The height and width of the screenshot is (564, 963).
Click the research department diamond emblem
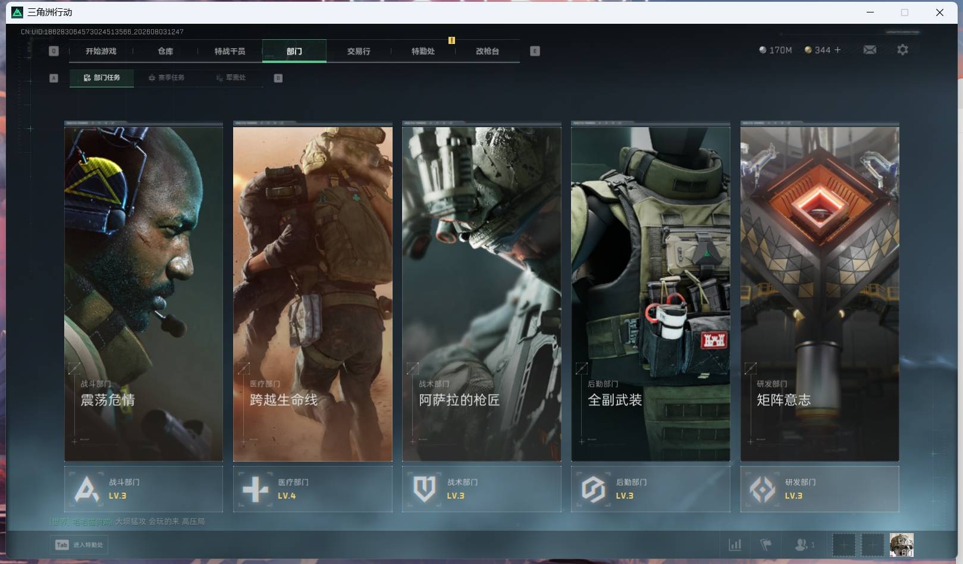click(x=763, y=490)
